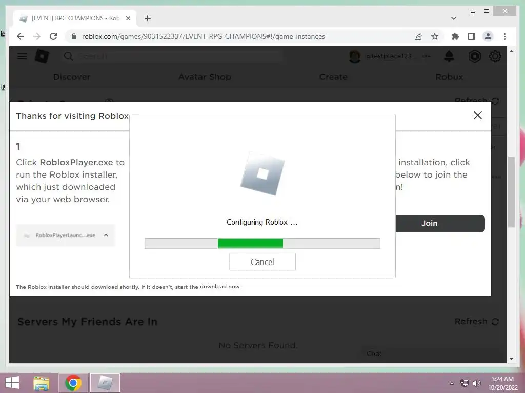Refresh Servers My Friends Are In
Screen dimensions: 525x393
pos(477,321)
